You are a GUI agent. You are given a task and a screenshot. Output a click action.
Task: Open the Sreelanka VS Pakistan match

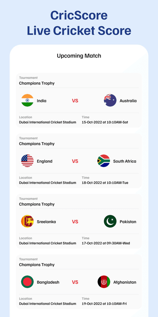pos(79,222)
